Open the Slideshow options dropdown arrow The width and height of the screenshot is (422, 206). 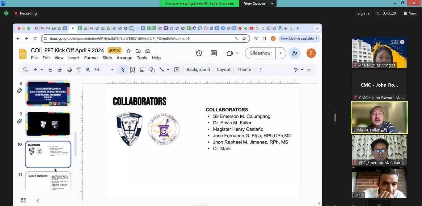(x=281, y=53)
